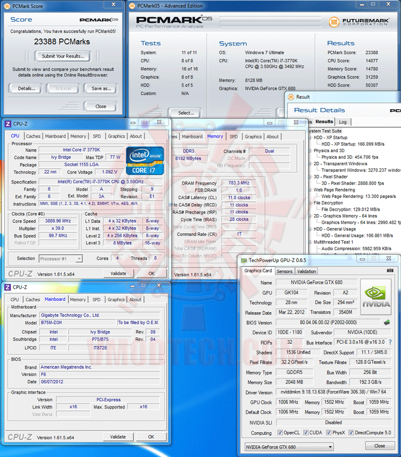Image resolution: width=401 pixels, height=457 pixels.
Task: Click the Futuremark Corporation logo
Action: 359,22
